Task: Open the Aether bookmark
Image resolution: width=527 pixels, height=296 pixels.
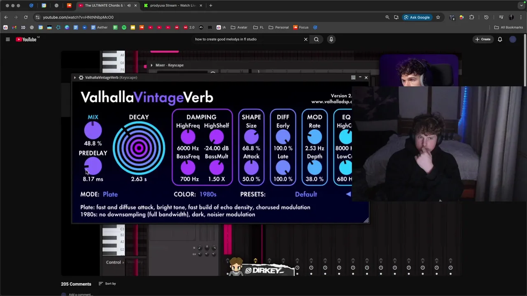Action: [x=99, y=28]
